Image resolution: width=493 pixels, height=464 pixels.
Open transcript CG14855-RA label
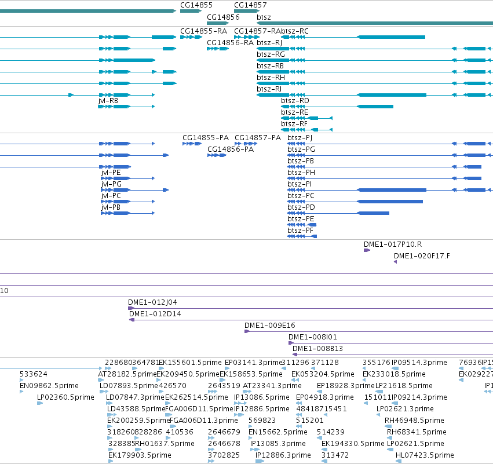tap(203, 31)
